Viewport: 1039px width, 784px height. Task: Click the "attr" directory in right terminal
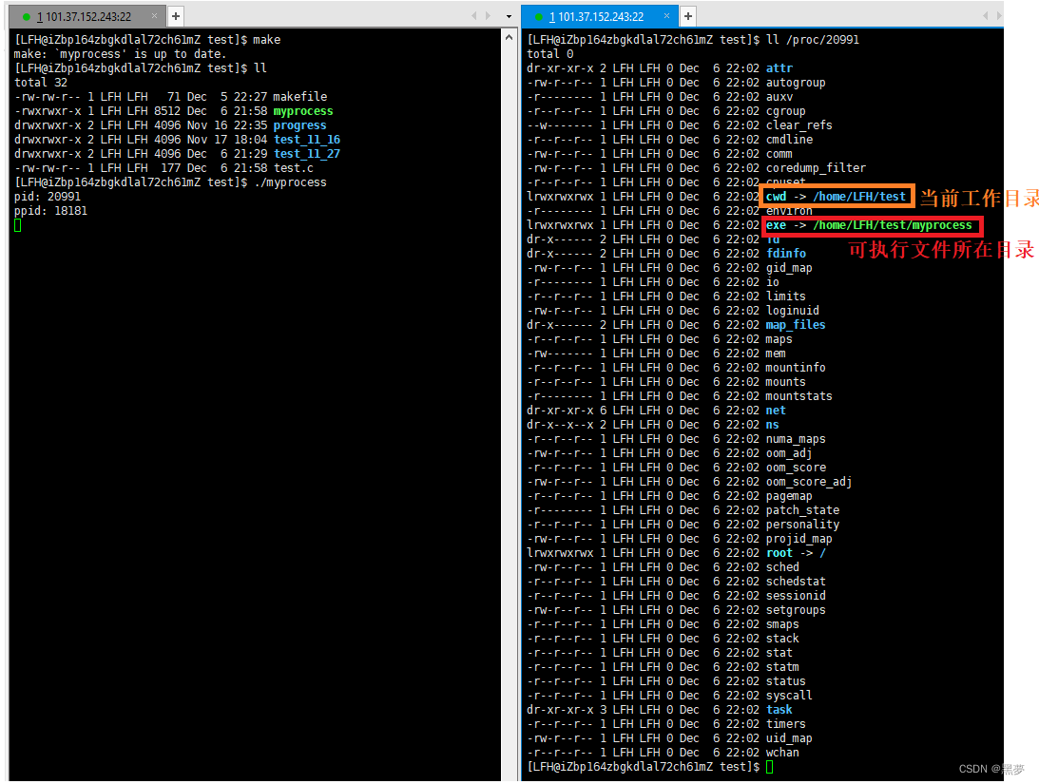coord(779,68)
